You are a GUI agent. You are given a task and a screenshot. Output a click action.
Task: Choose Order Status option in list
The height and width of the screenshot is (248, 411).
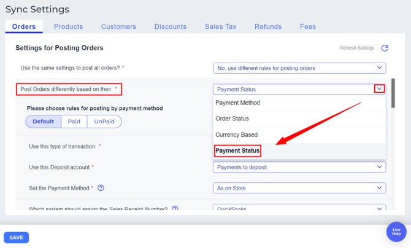tap(232, 119)
